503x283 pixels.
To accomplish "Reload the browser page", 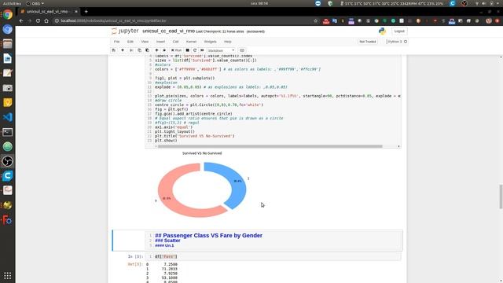I will (x=38, y=20).
